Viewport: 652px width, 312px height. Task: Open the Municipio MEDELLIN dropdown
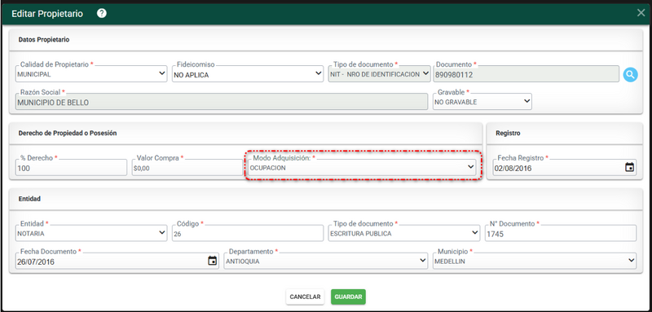(535, 261)
